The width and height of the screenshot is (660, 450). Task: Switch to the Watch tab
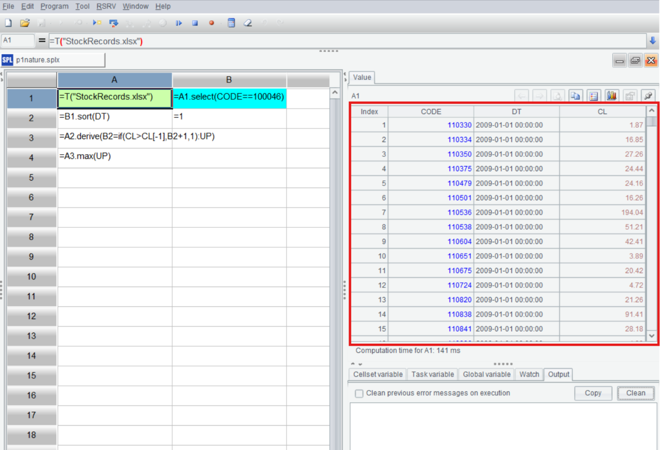(529, 374)
